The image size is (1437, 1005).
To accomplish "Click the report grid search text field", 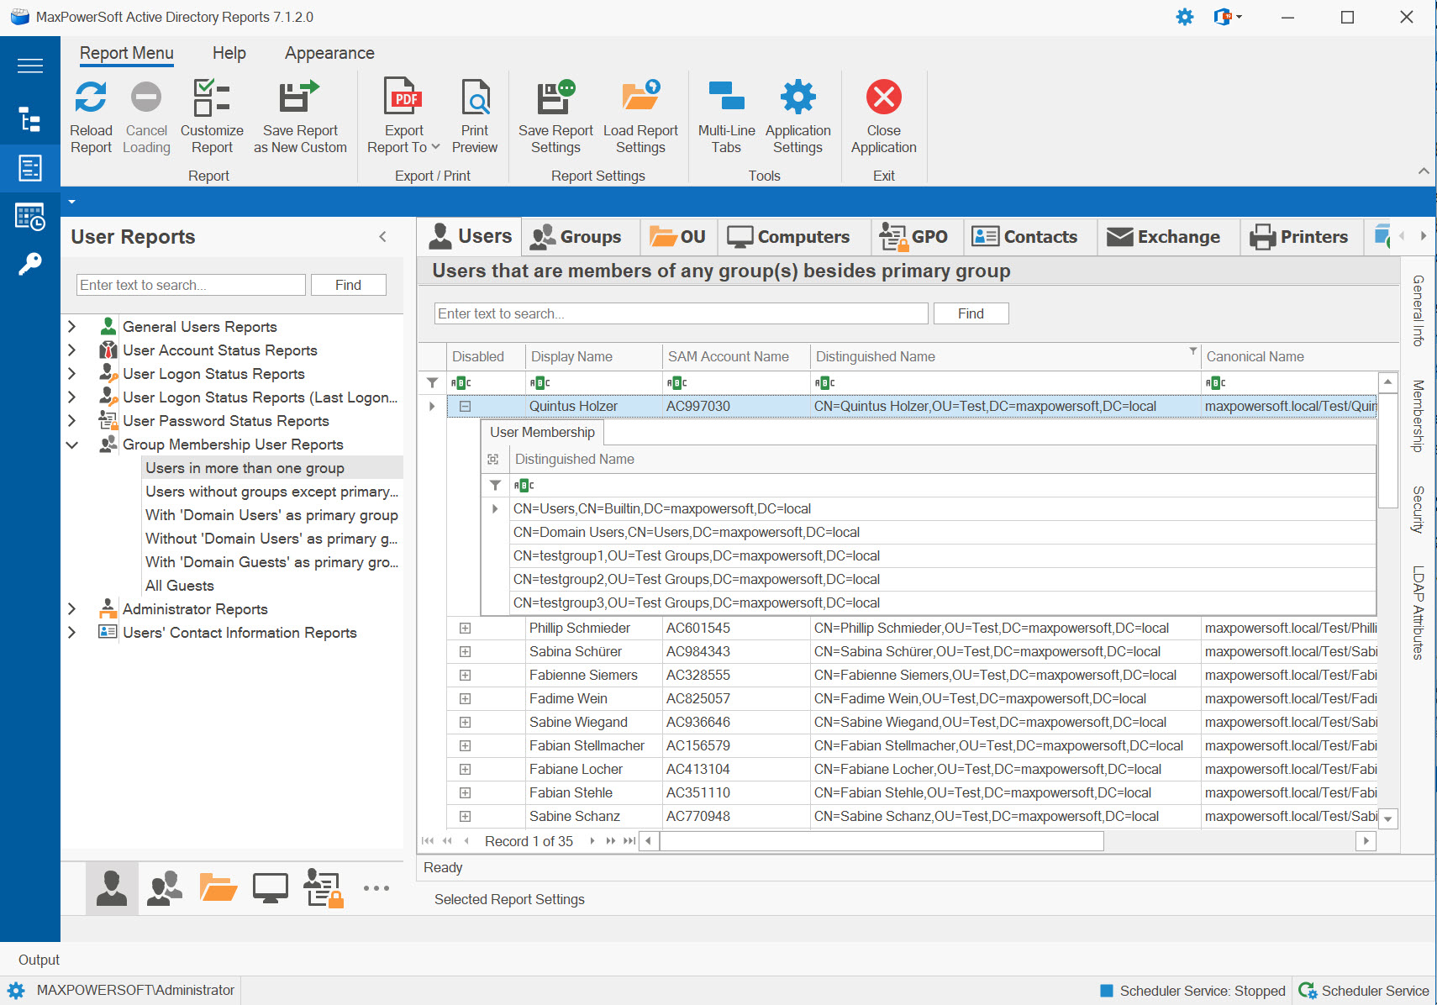I will pos(681,313).
